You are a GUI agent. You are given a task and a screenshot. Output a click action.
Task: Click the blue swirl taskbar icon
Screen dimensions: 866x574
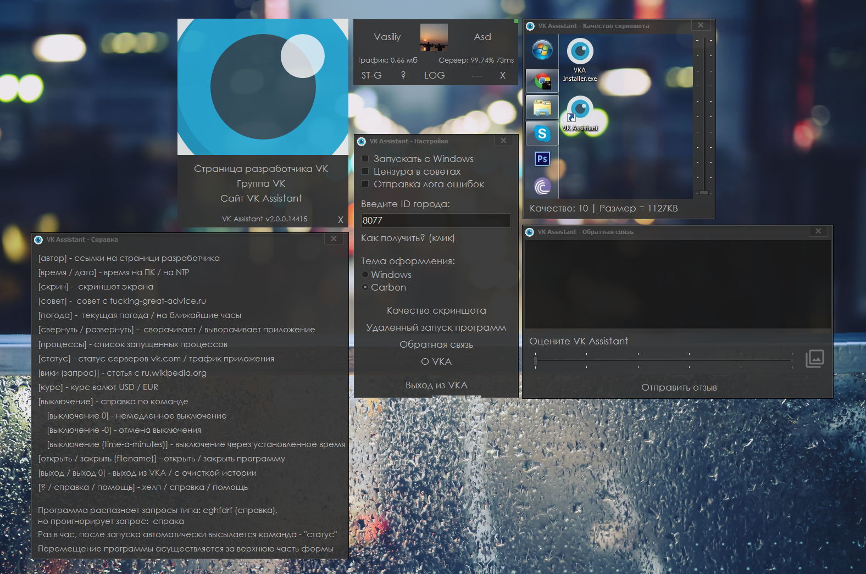[542, 187]
